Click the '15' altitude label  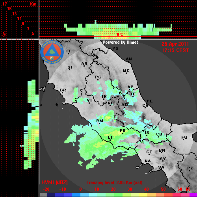9,9
